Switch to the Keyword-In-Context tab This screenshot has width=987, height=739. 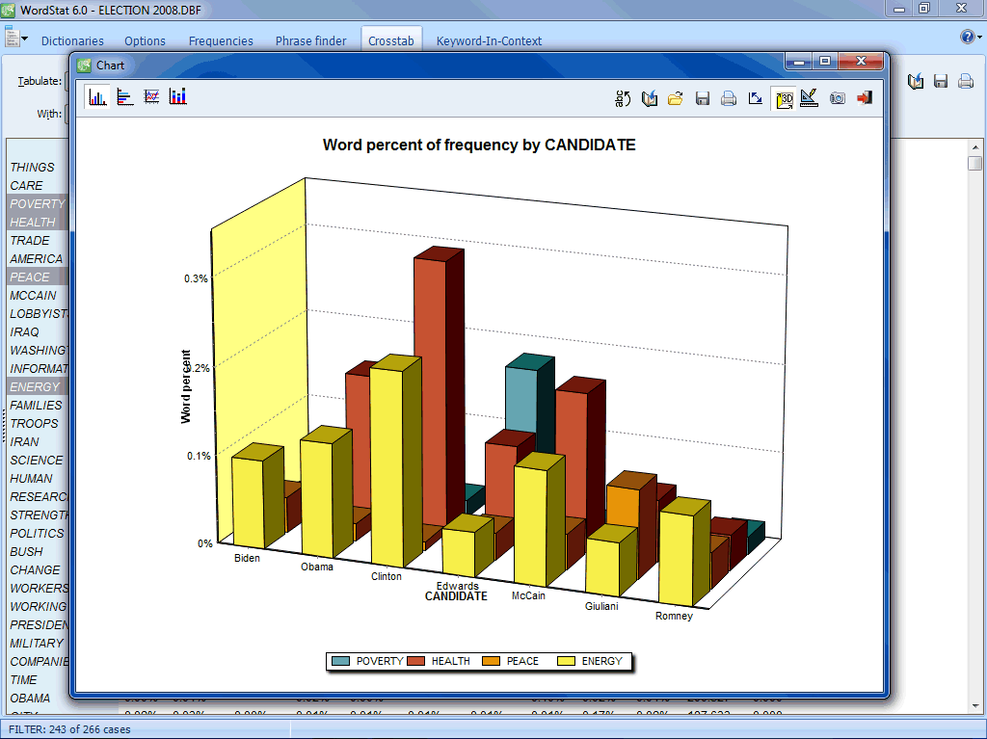point(489,40)
